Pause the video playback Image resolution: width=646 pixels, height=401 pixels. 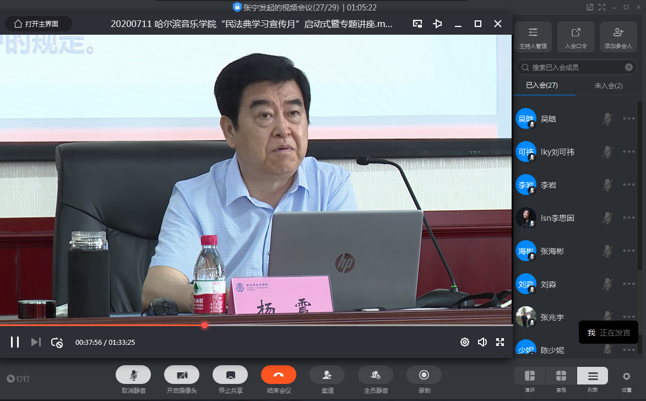click(15, 342)
